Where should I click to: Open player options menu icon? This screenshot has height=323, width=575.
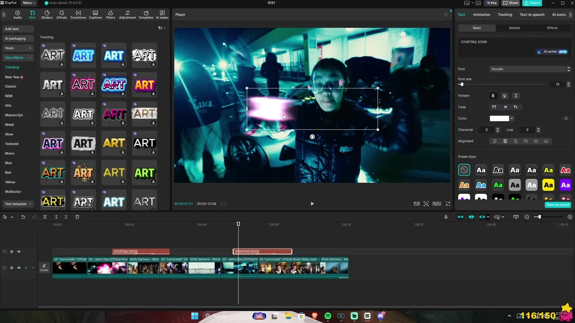pyautogui.click(x=446, y=14)
